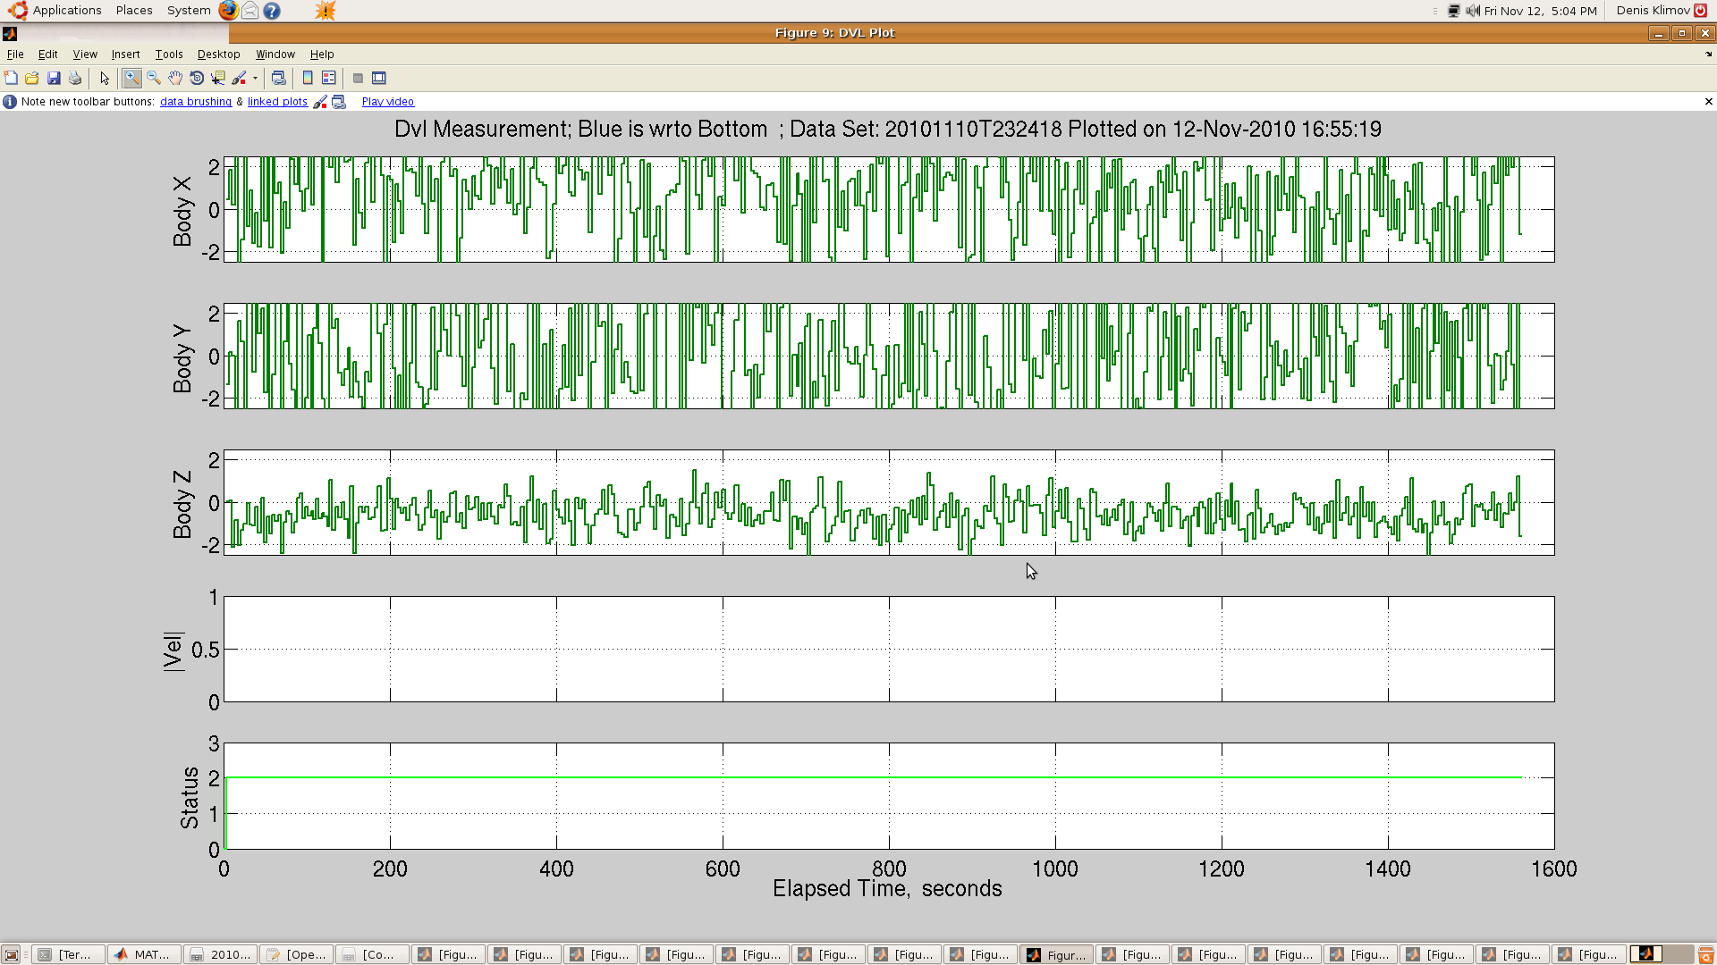
Task: Follow the linked plots link
Action: pyautogui.click(x=277, y=102)
